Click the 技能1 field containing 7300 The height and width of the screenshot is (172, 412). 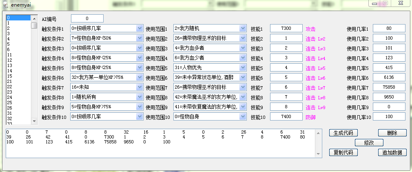286,29
